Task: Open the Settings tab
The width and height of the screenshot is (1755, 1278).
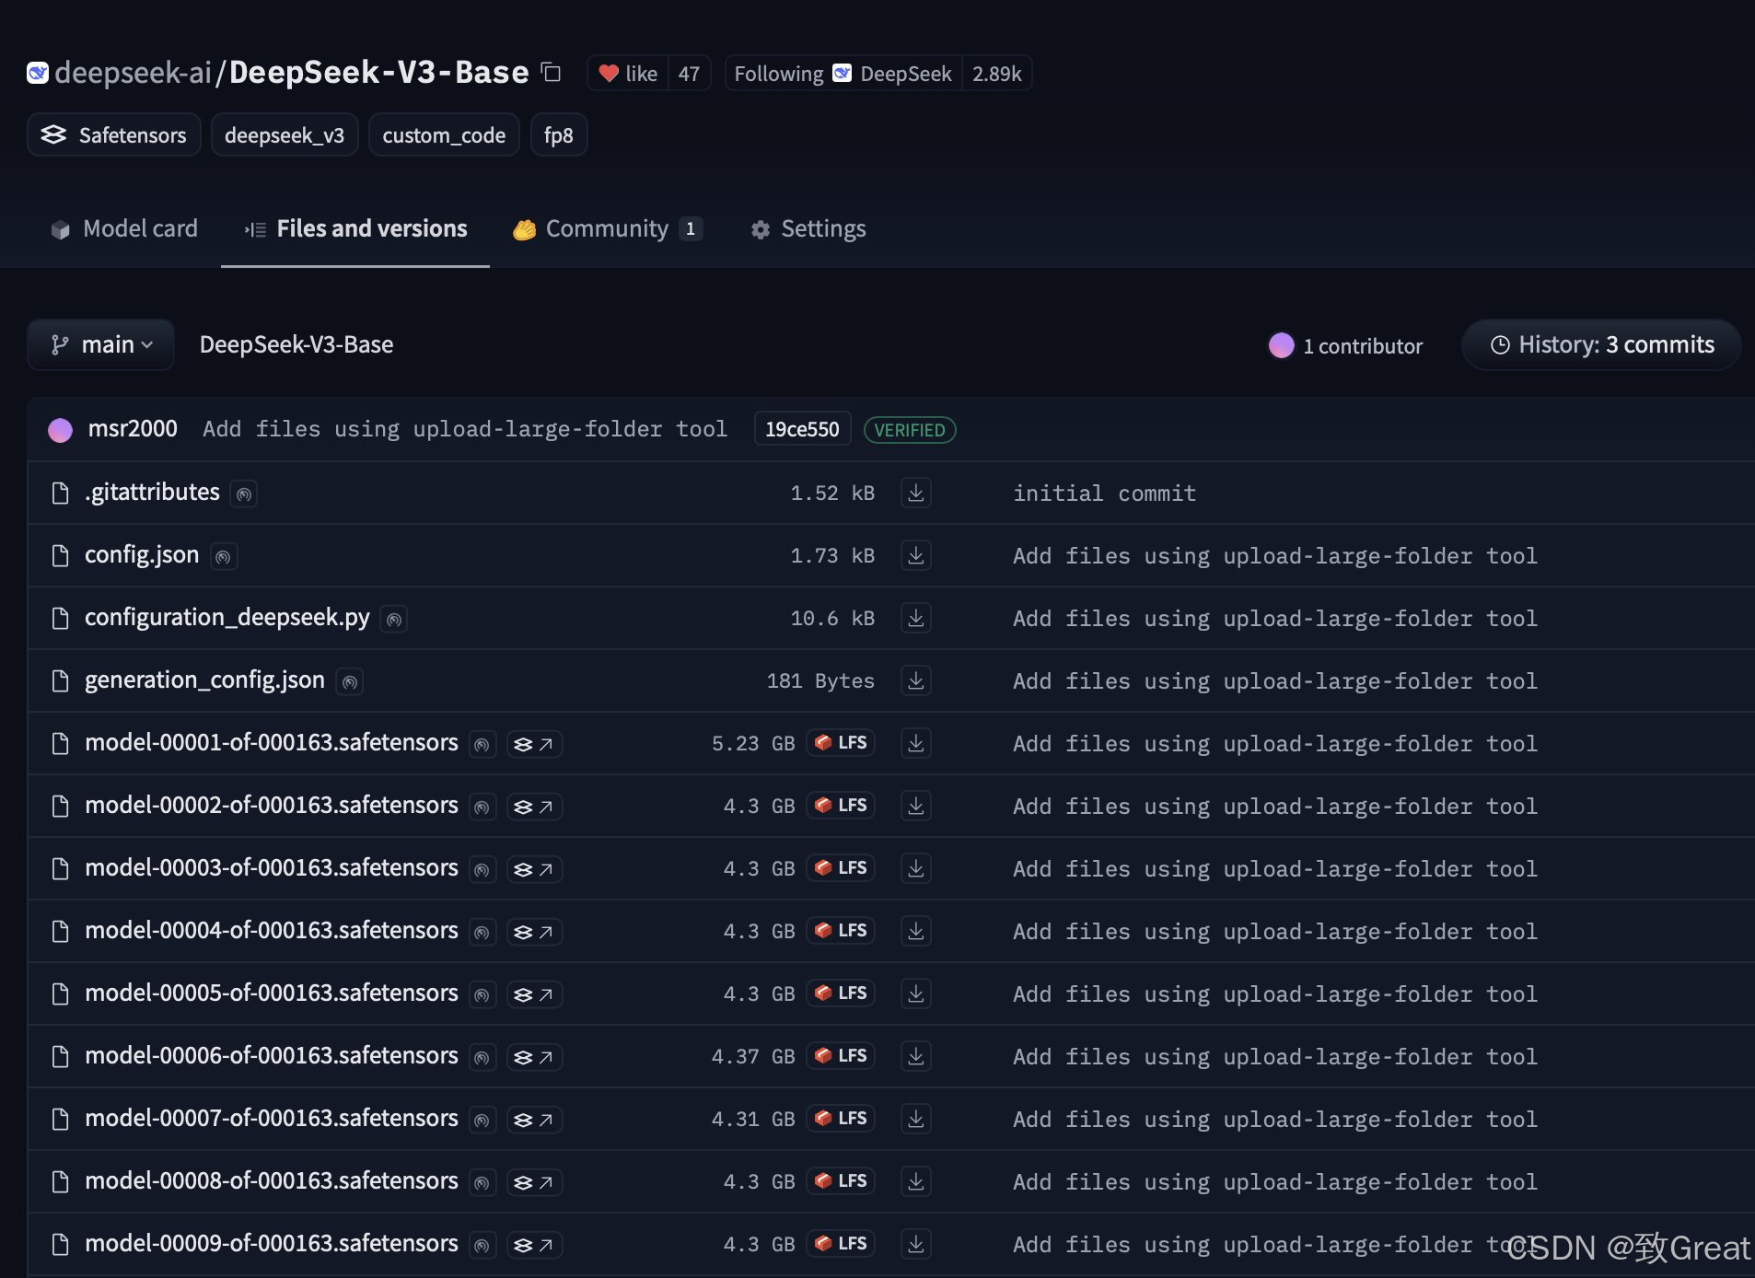Action: click(x=808, y=228)
